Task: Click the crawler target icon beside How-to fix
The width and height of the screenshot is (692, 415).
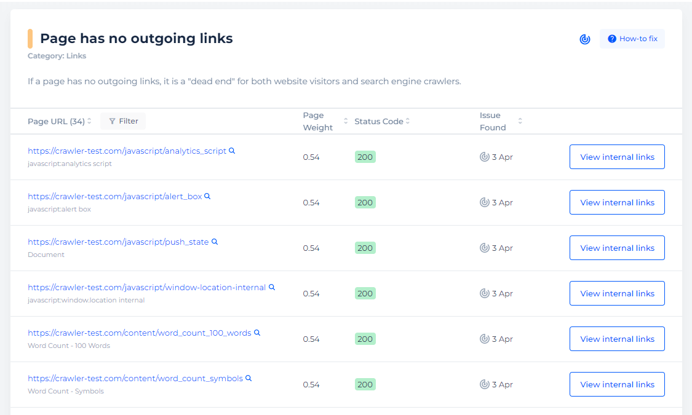Action: 584,39
